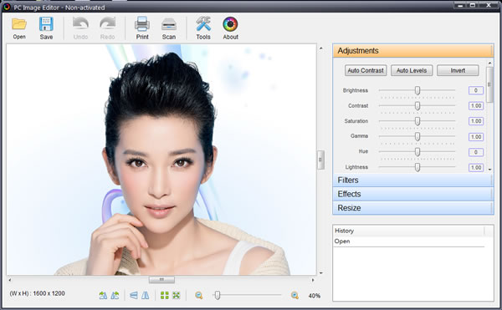Click the Redo toolbar icon
The height and width of the screenshot is (310, 502).
coord(107,28)
